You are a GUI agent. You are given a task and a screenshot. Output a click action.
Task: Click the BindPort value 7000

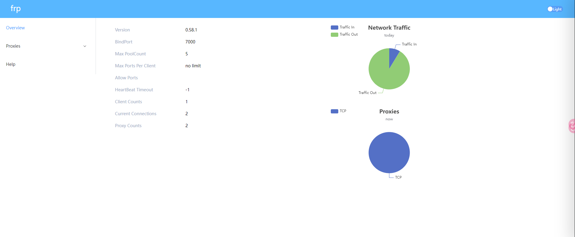click(x=190, y=42)
